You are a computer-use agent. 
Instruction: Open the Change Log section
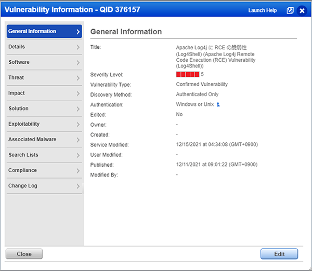44,186
